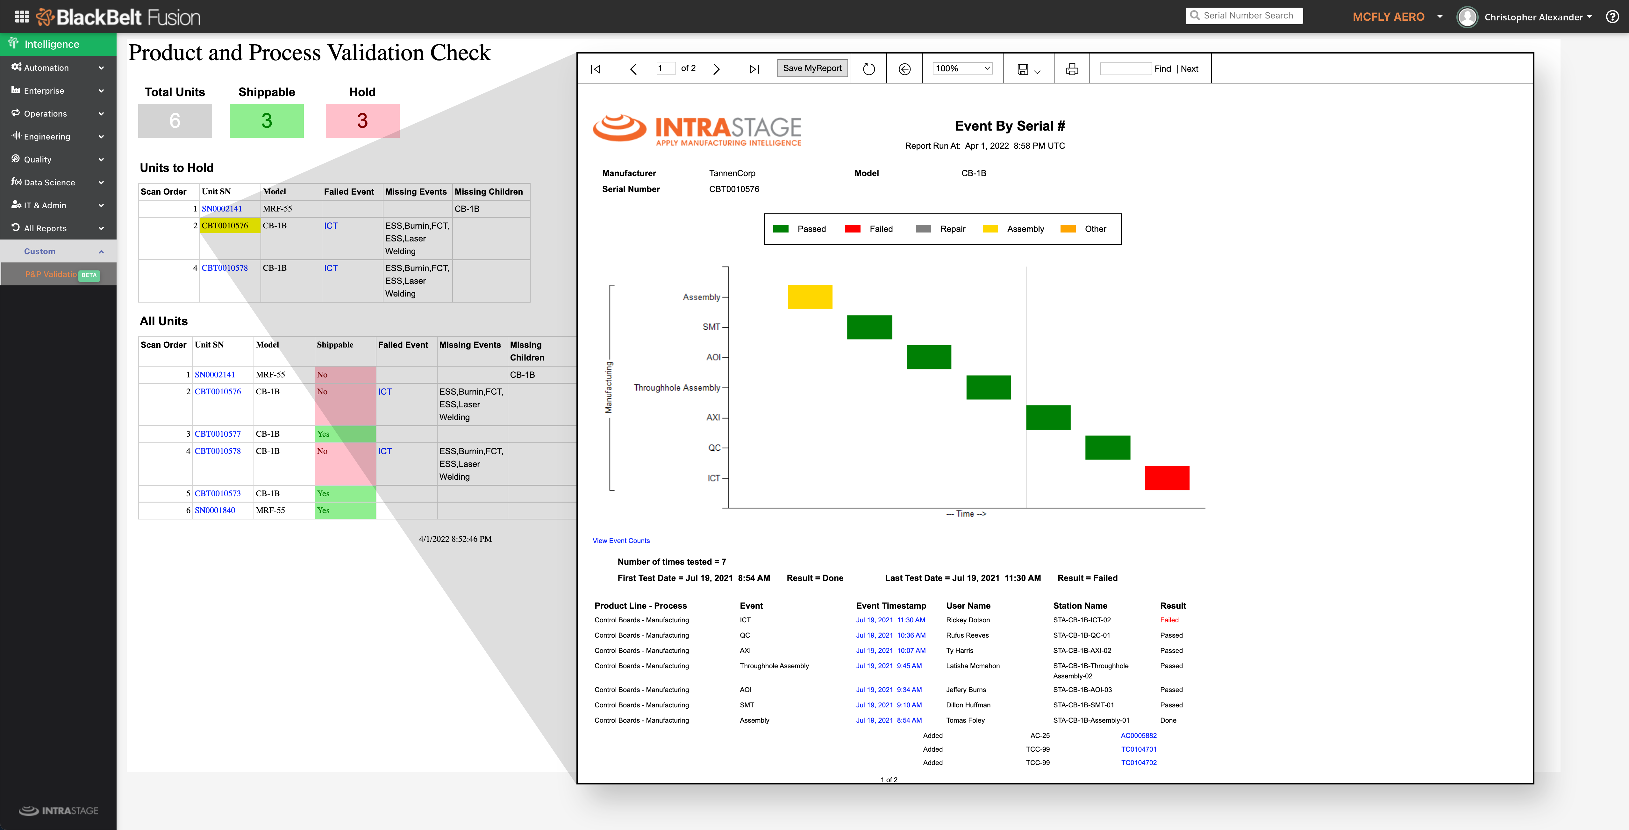Click the back-to-parent report icon
Image resolution: width=1629 pixels, height=830 pixels.
(x=905, y=69)
